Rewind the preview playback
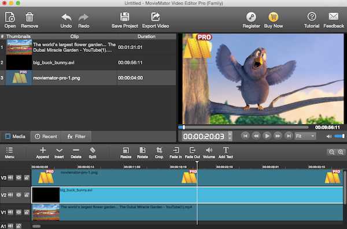 click(x=256, y=136)
